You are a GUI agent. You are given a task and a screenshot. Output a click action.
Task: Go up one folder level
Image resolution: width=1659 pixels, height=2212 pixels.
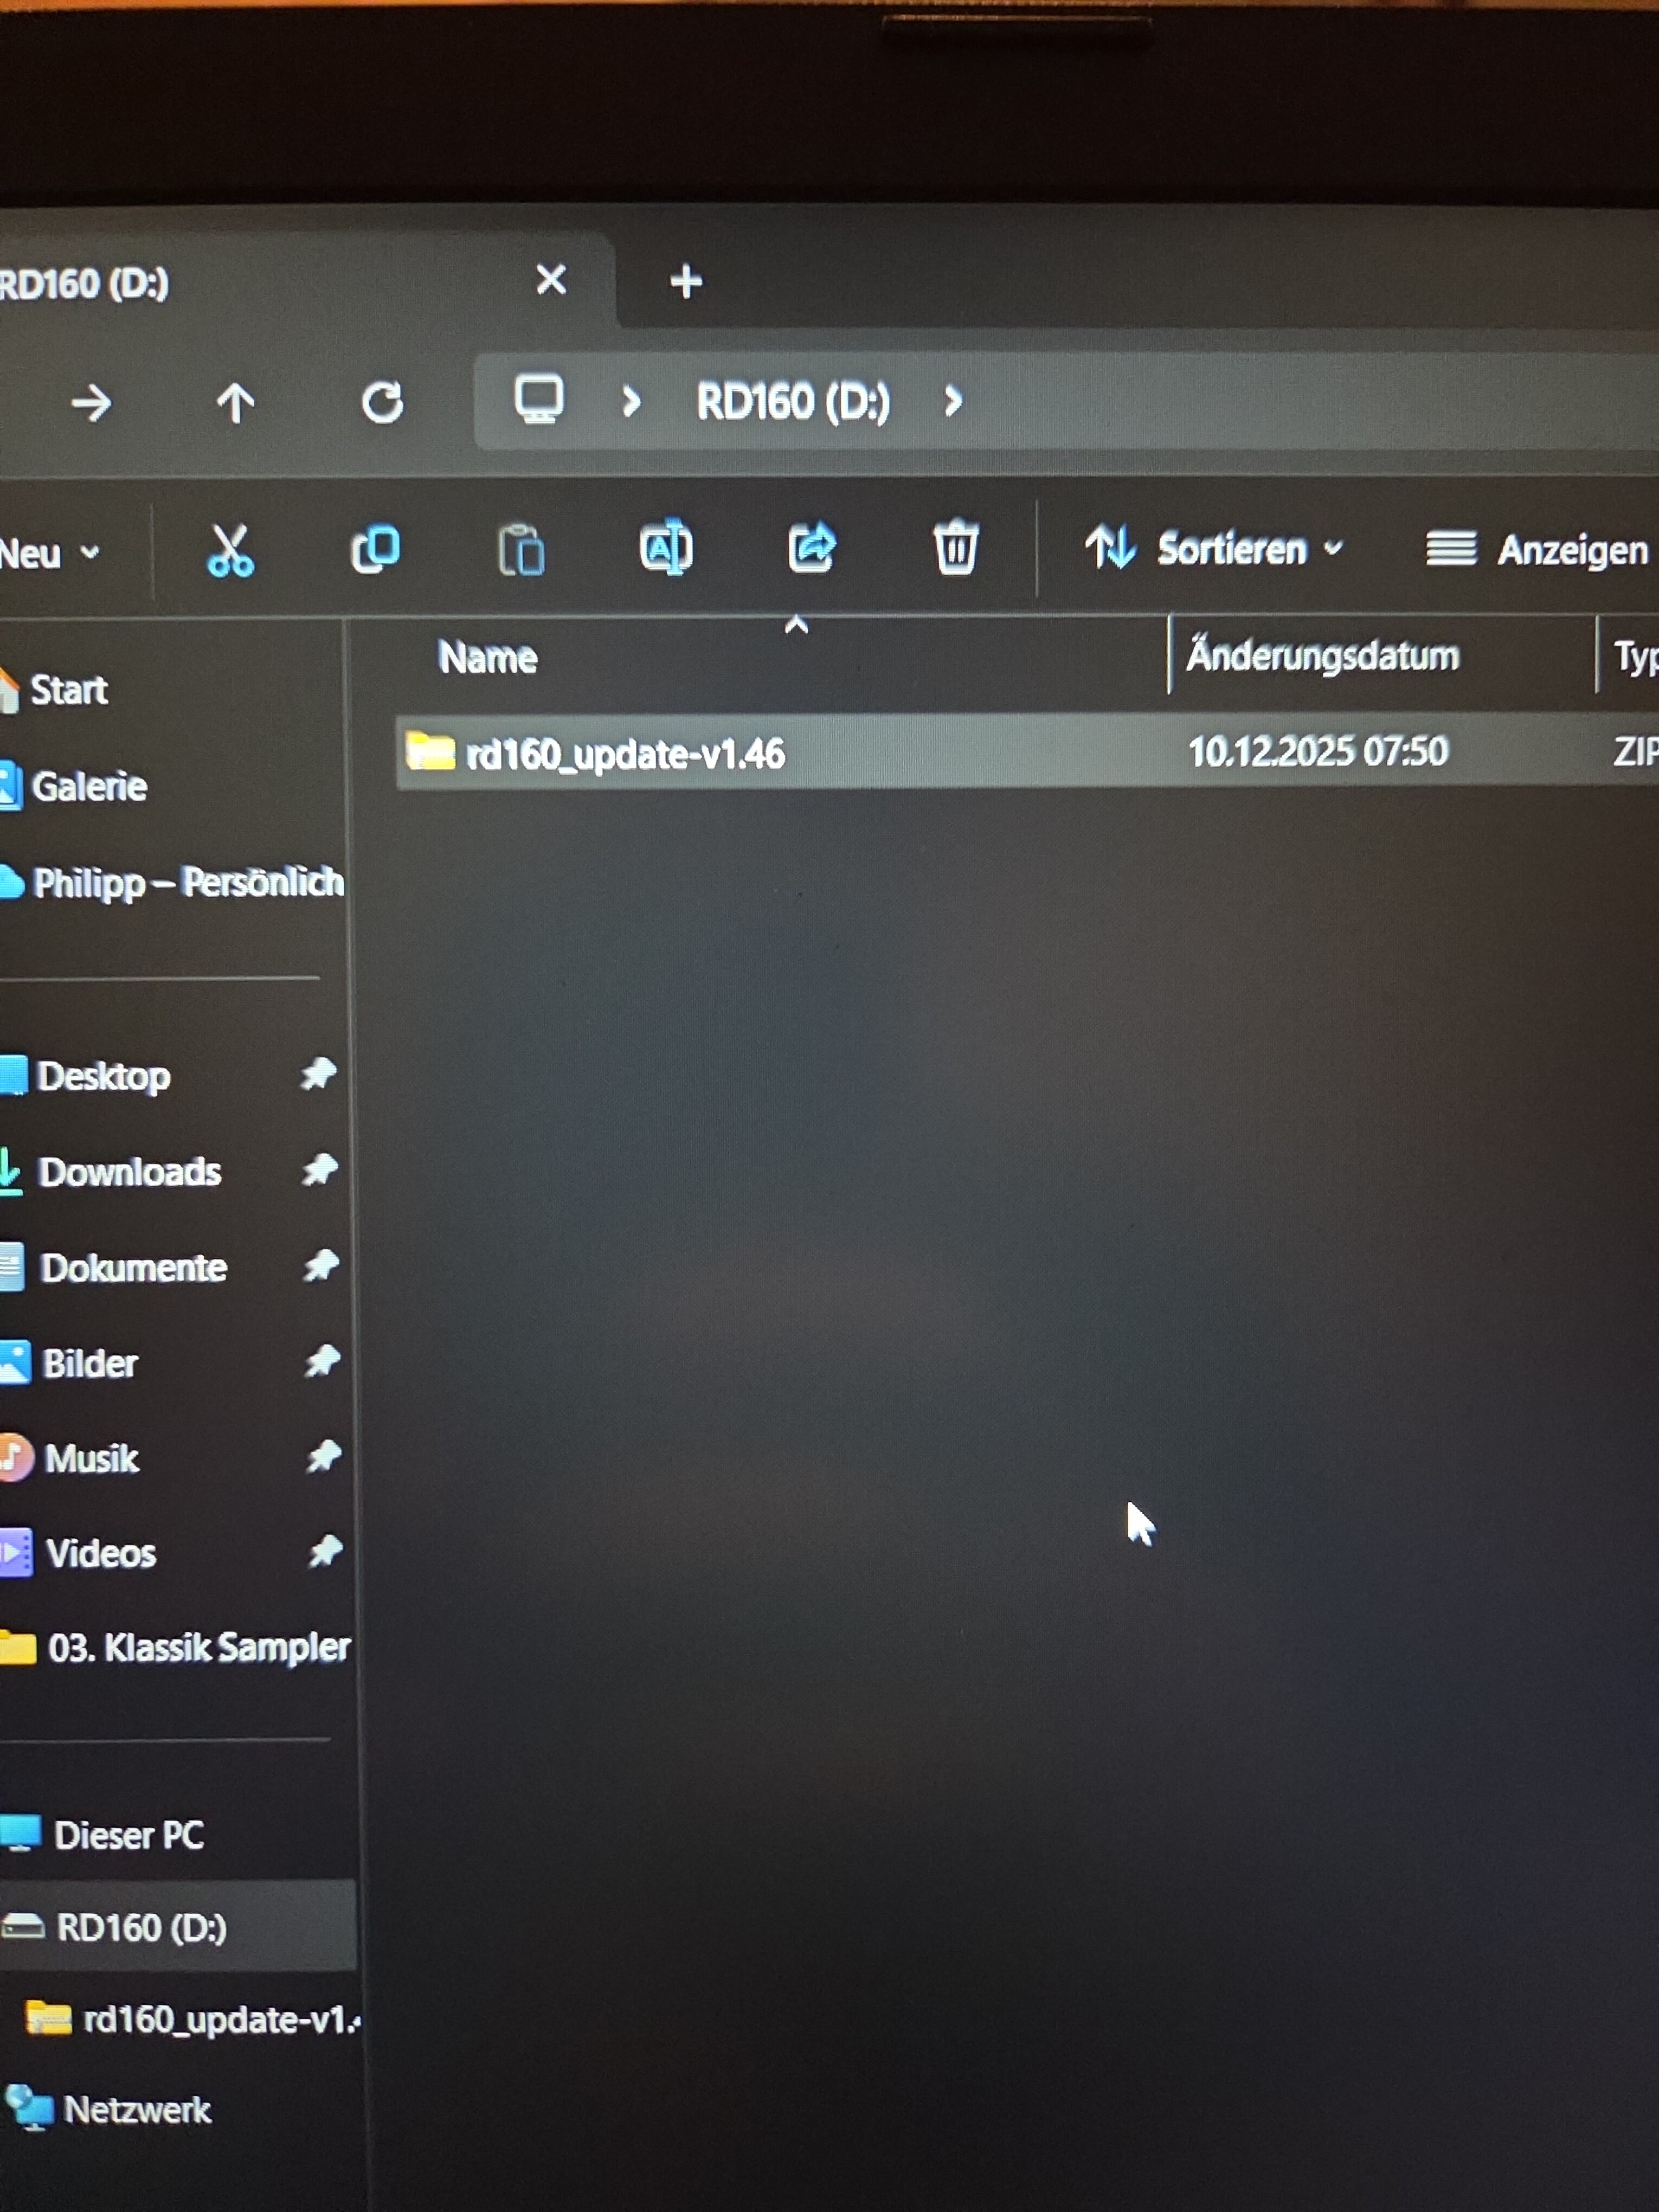(236, 403)
